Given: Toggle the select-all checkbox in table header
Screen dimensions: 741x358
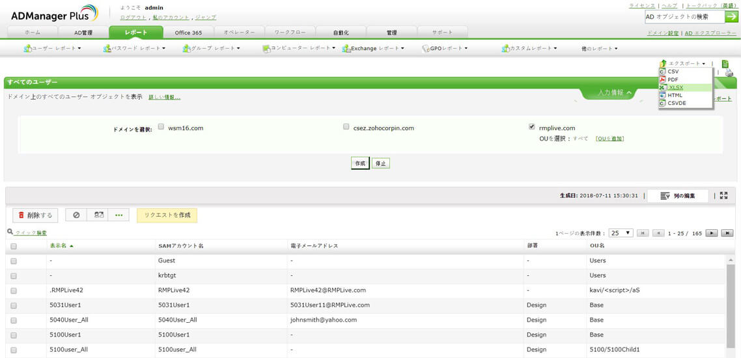Looking at the screenshot, I should [13, 246].
